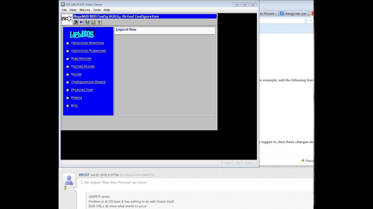Screen dimensions: 373x209
Task: Click SCROLL indicator in status bar
Action: pos(249,163)
